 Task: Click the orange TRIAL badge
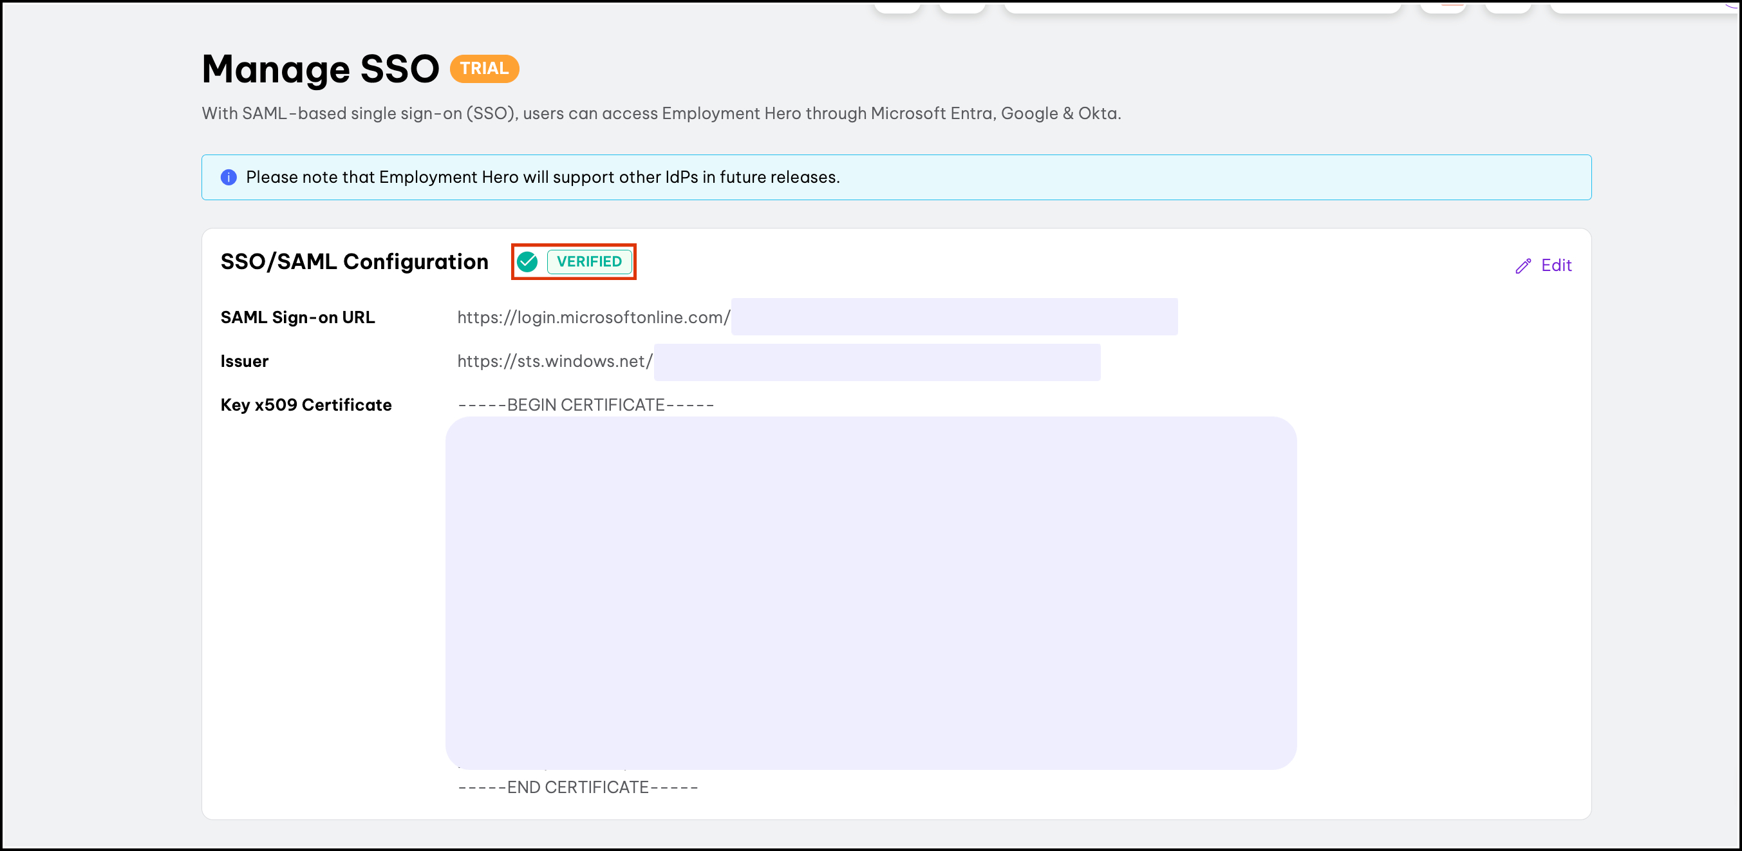pyautogui.click(x=484, y=69)
